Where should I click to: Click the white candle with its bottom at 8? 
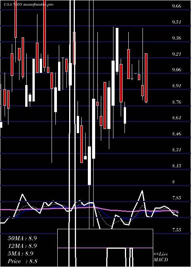click(x=89, y=166)
